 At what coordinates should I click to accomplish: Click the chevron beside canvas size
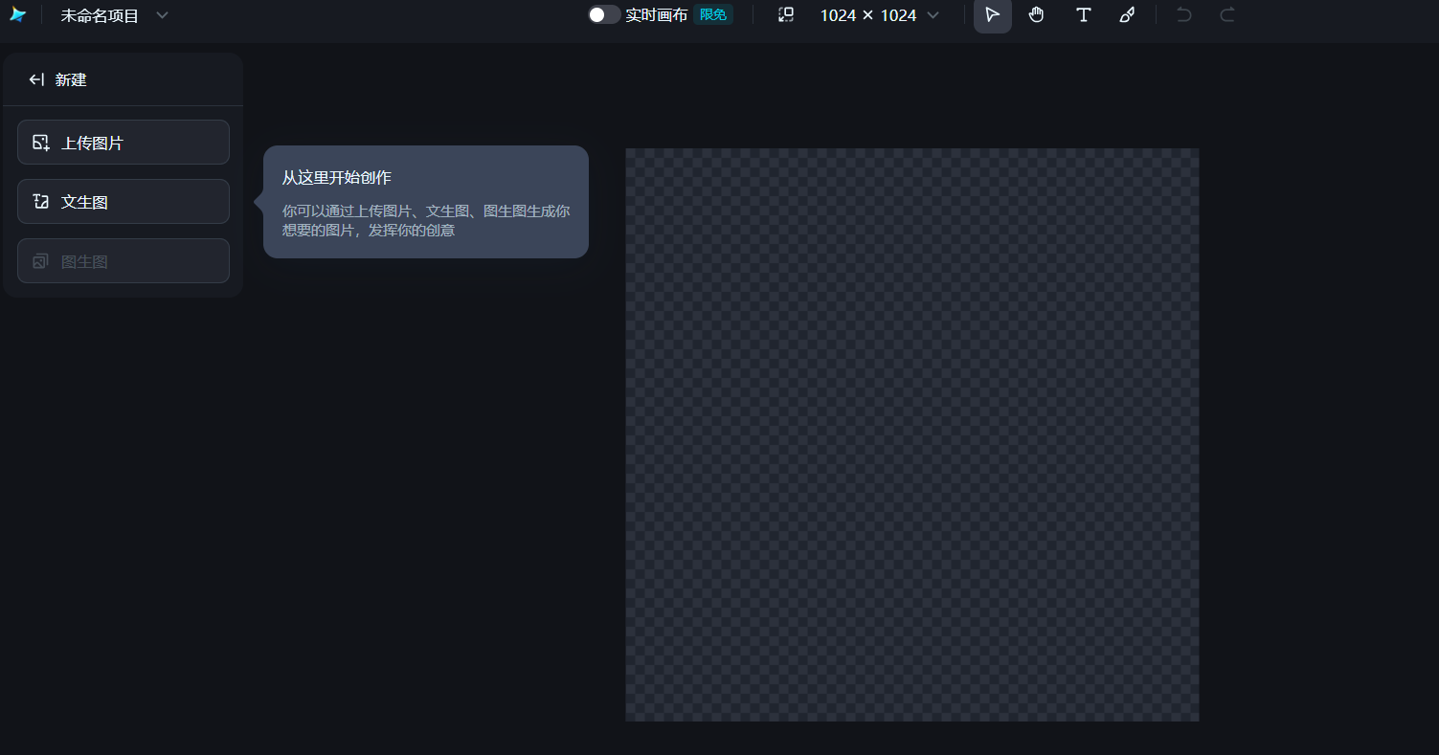click(x=933, y=15)
